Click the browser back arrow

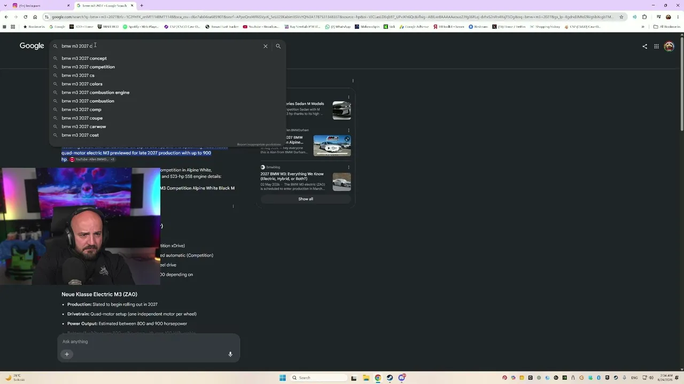[x=6, y=17]
